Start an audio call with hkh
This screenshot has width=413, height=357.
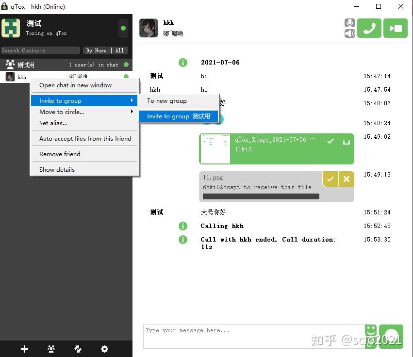(369, 28)
